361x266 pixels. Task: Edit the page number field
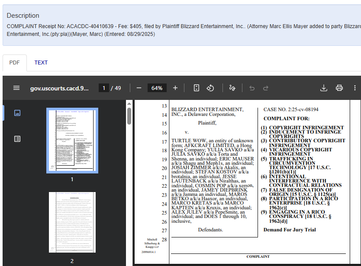pos(104,88)
